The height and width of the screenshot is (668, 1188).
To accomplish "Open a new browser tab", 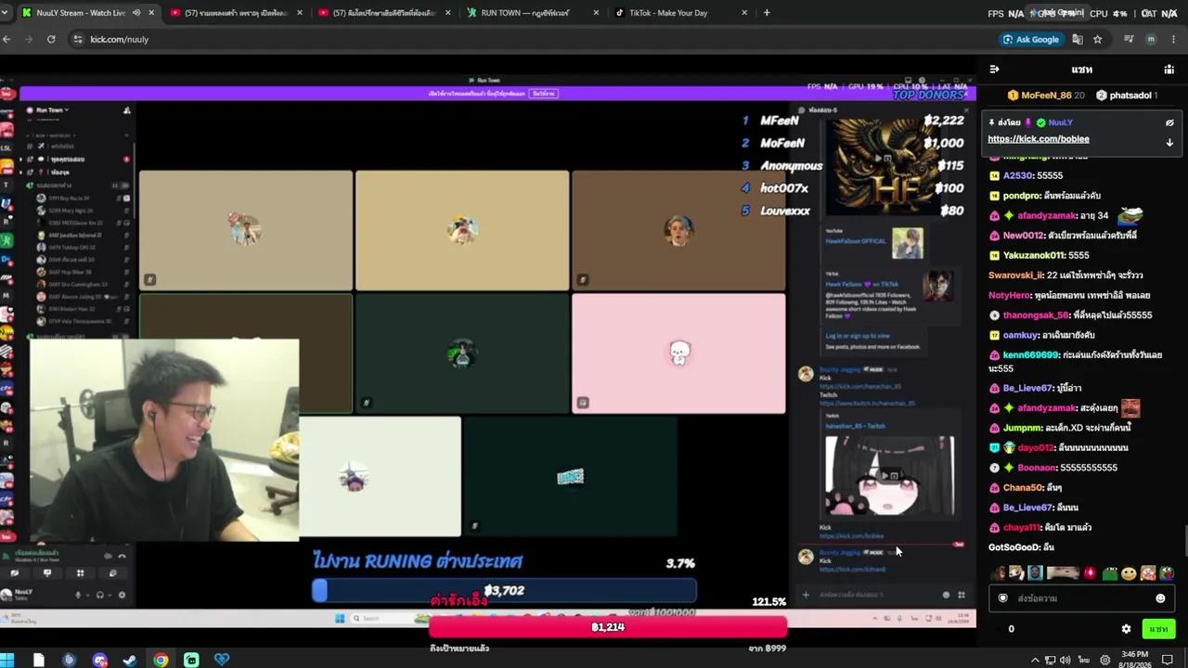I will pos(767,13).
